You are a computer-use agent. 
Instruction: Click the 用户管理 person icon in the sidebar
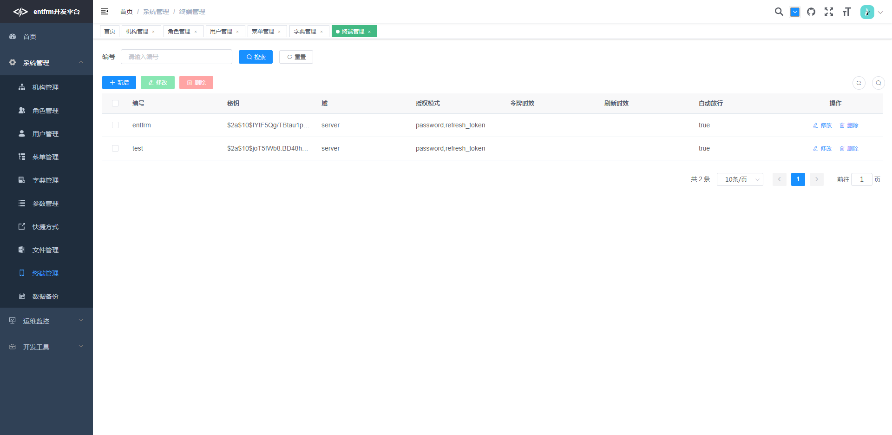pos(22,133)
